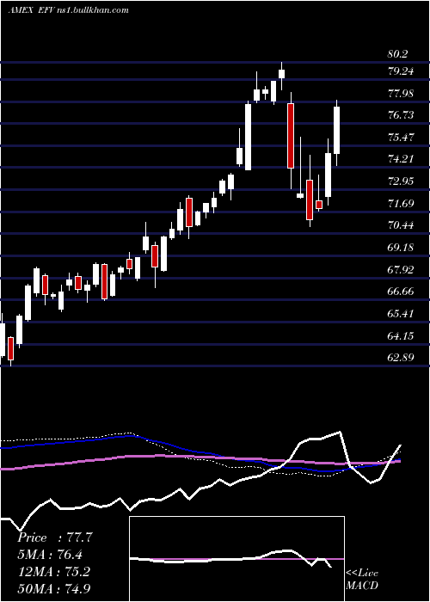Click the 65.41 price axis label
The image size is (430, 602).
(x=401, y=314)
